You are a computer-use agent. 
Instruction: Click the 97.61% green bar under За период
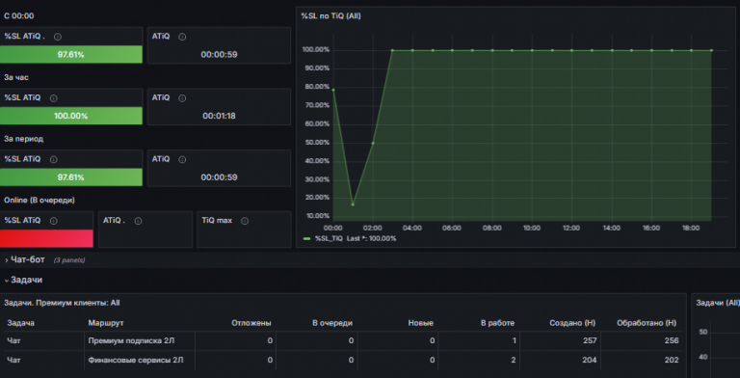pos(70,177)
